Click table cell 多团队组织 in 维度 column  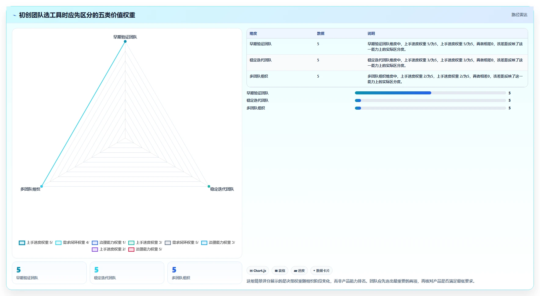[259, 76]
